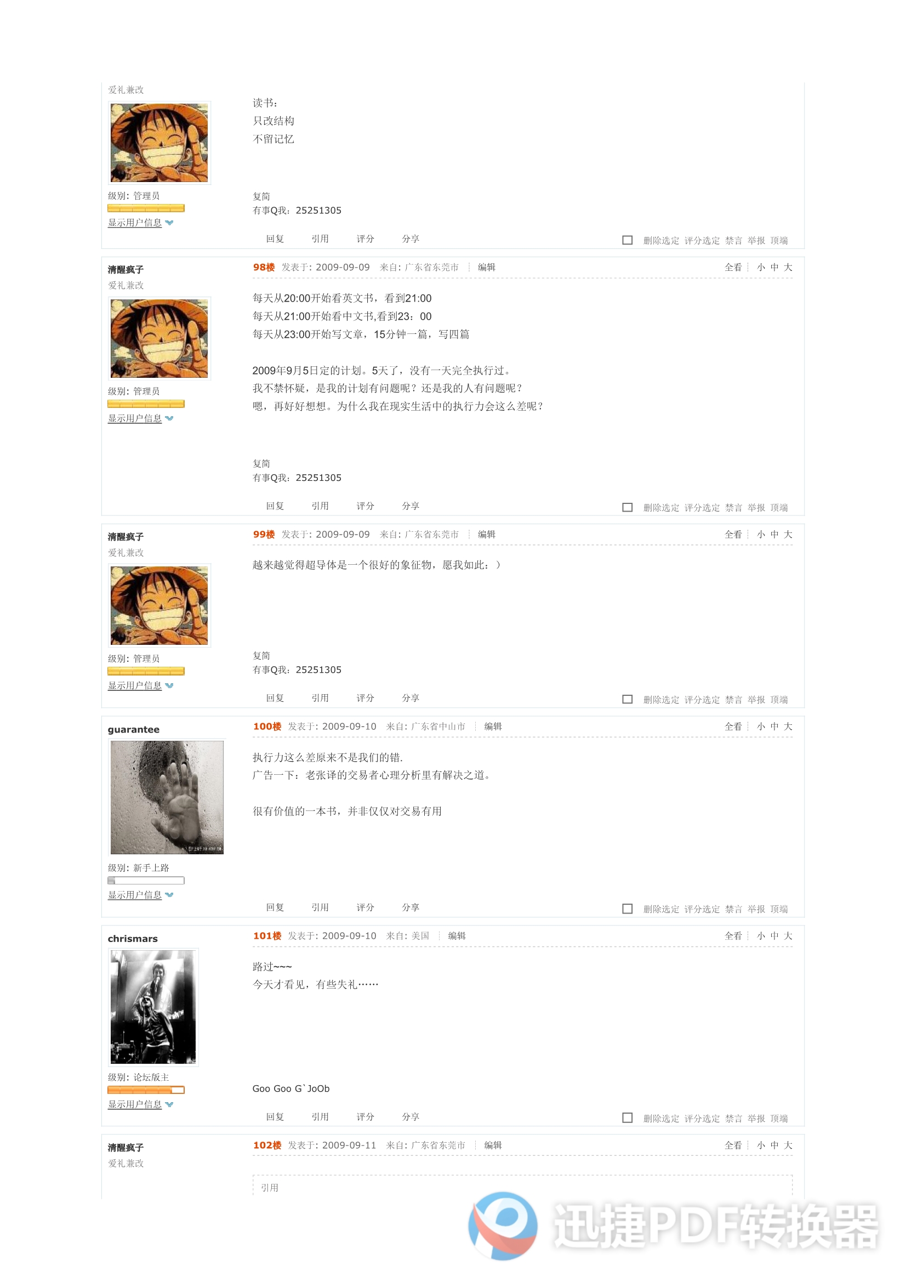Set font size to 大 on post 98
Image resolution: width=906 pixels, height=1282 pixels.
pos(788,267)
